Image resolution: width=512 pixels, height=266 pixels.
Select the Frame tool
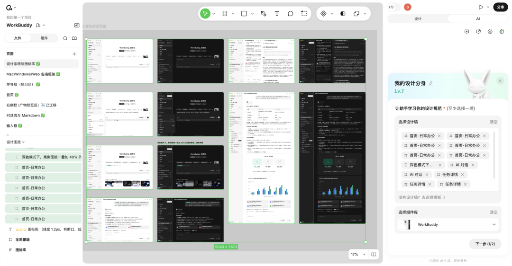[225, 14]
